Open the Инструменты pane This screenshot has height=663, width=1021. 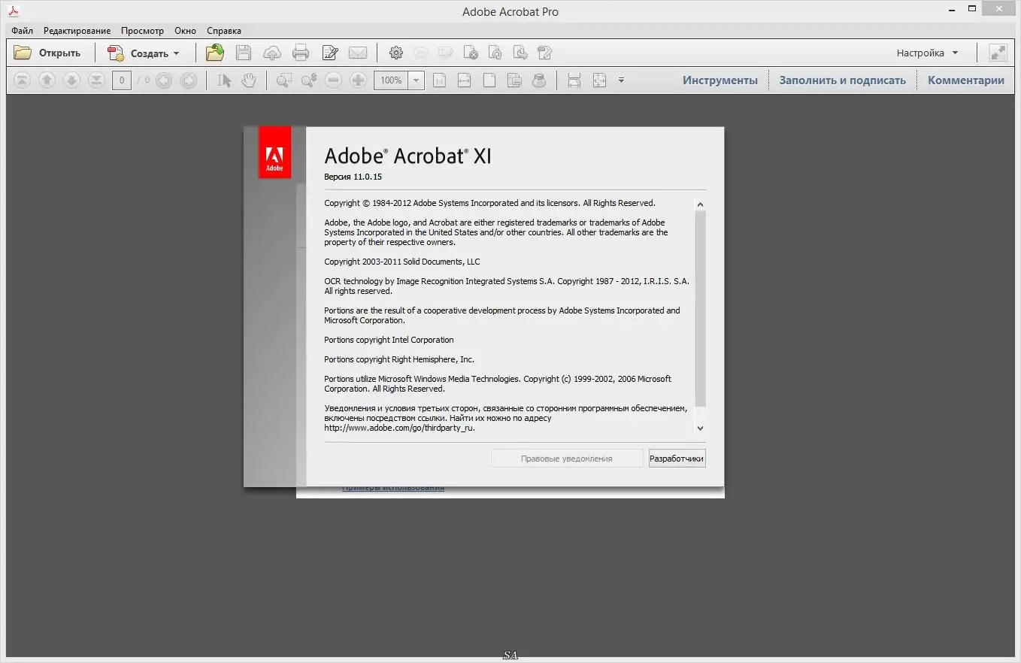click(720, 80)
